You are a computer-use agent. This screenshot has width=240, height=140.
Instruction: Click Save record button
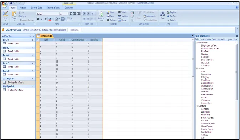click(110, 16)
